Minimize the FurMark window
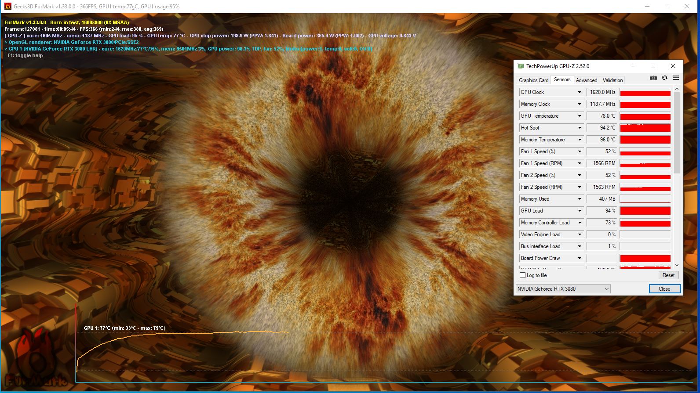The width and height of the screenshot is (700, 393). pyautogui.click(x=647, y=7)
